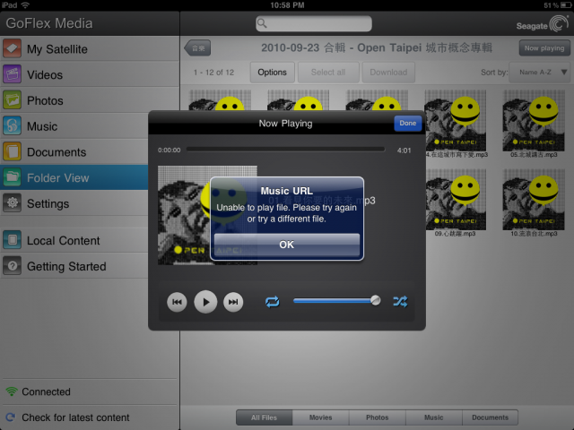Select the Folder View icon
The image size is (574, 430).
(12, 177)
